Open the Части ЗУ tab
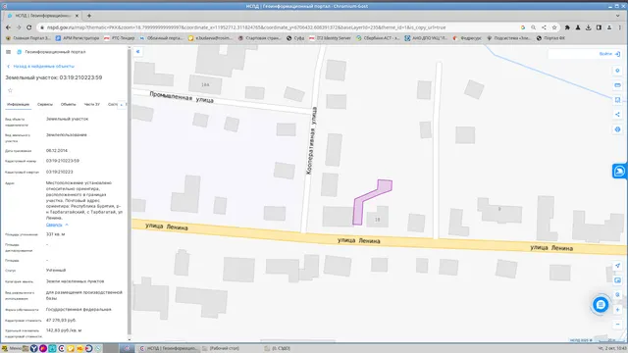The image size is (628, 353). [91, 105]
